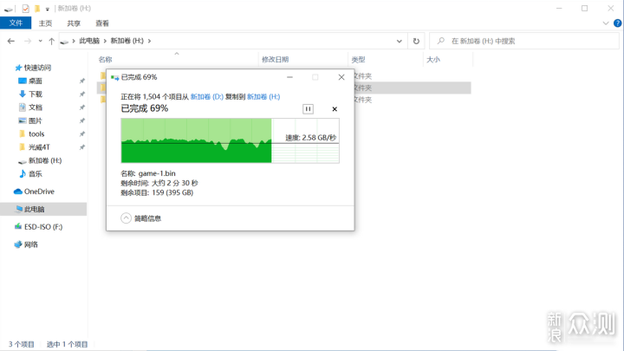The image size is (624, 351).
Task: Click the status bar text 选中 1 个项目
Action: [x=67, y=344]
